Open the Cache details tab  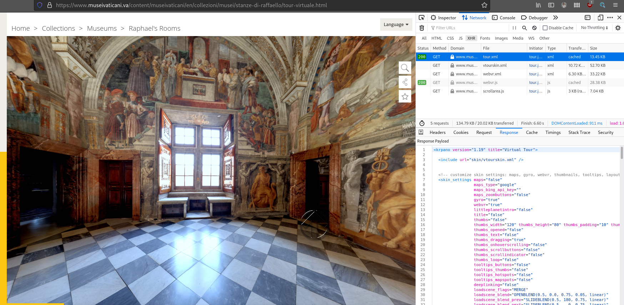532,132
